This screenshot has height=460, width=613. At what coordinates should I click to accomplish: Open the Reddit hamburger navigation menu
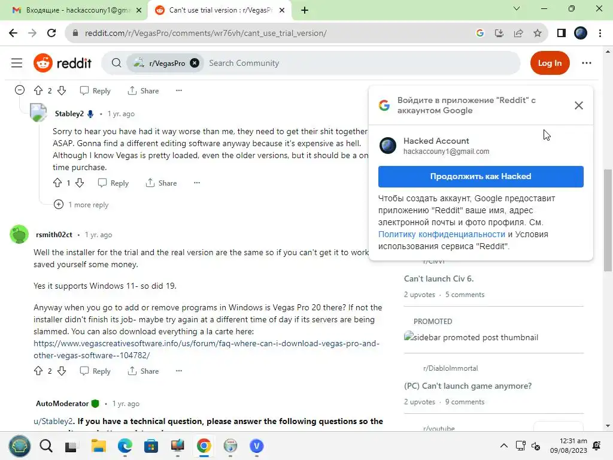click(16, 63)
